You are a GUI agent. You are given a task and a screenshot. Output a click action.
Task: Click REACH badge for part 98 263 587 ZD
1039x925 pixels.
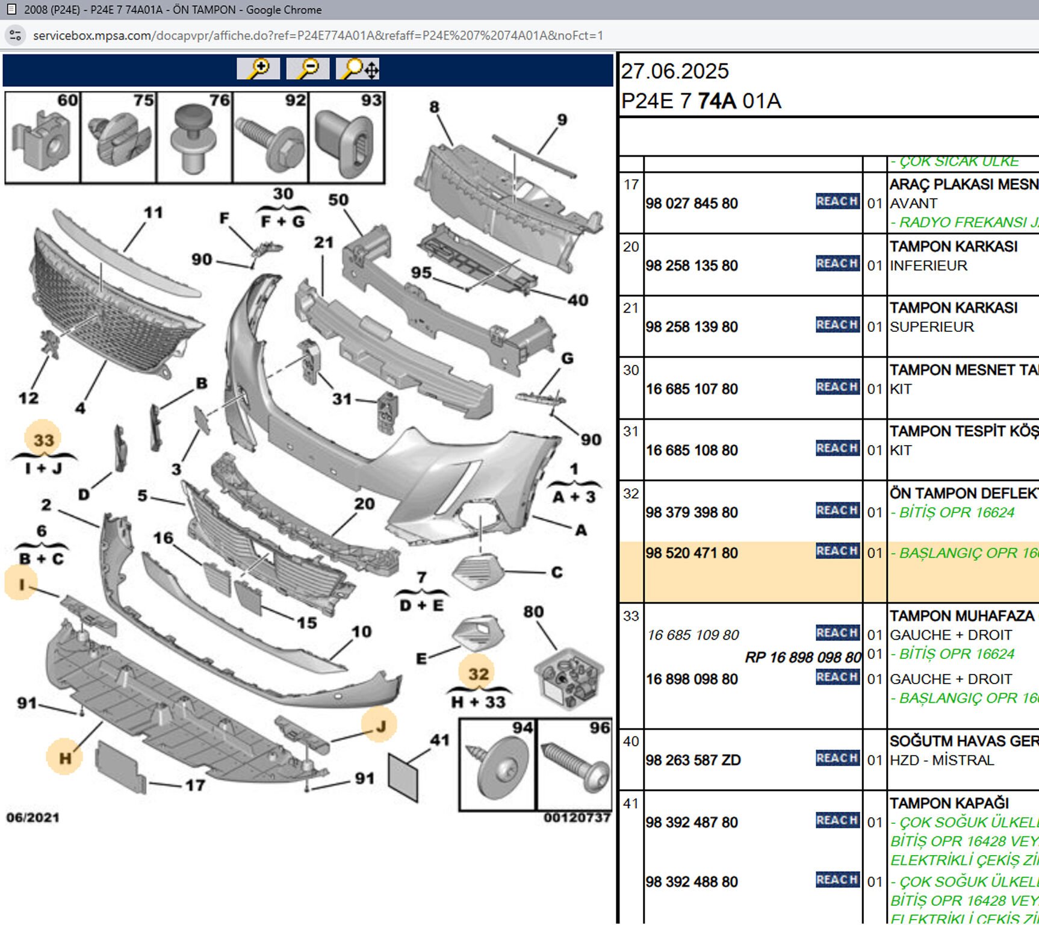point(837,758)
